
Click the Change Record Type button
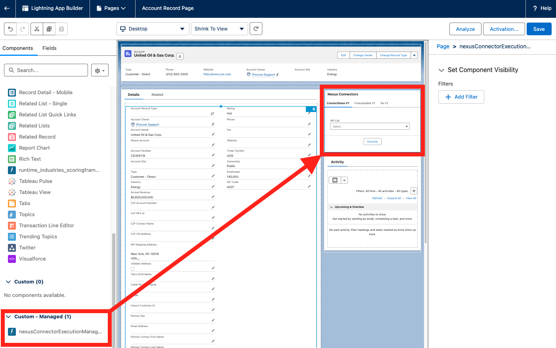[394, 55]
